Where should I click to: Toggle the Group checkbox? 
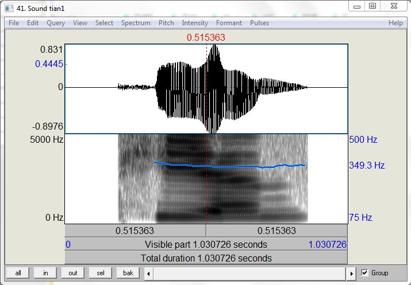point(364,273)
